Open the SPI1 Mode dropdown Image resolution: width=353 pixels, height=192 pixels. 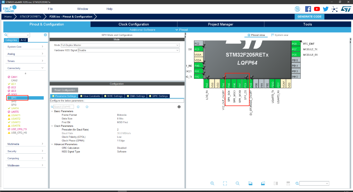tap(177, 45)
